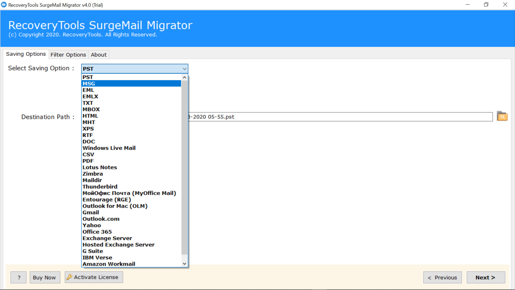Pick G Suite in the list

(131, 251)
